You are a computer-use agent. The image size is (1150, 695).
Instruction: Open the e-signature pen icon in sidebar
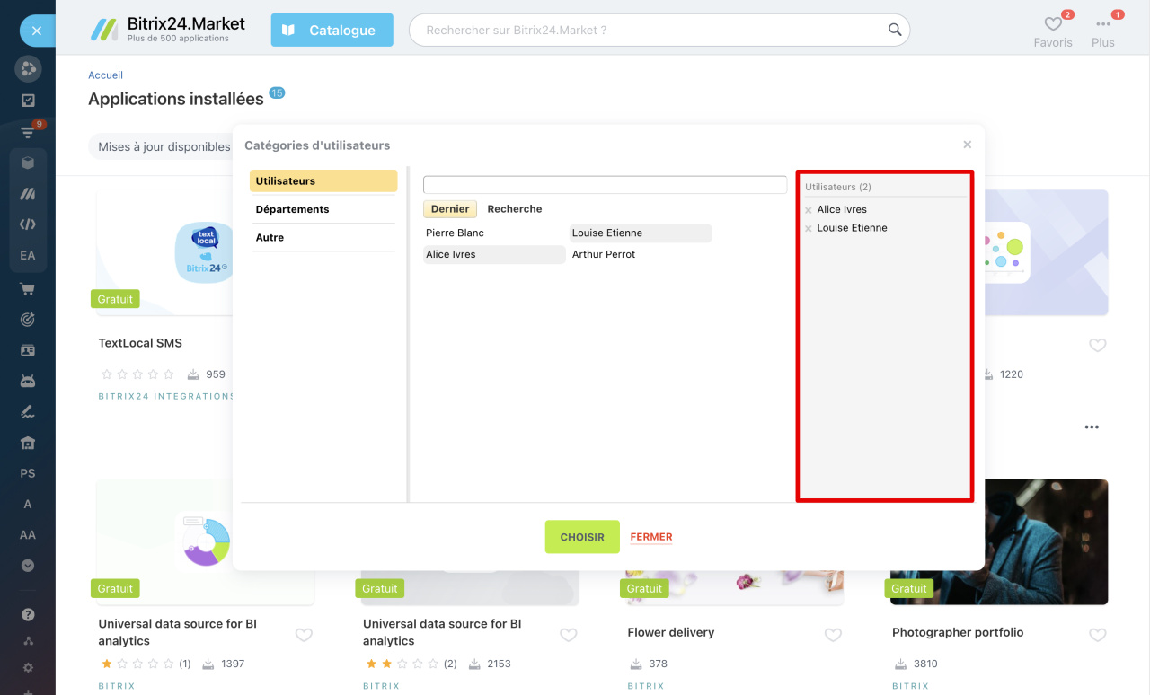point(28,412)
